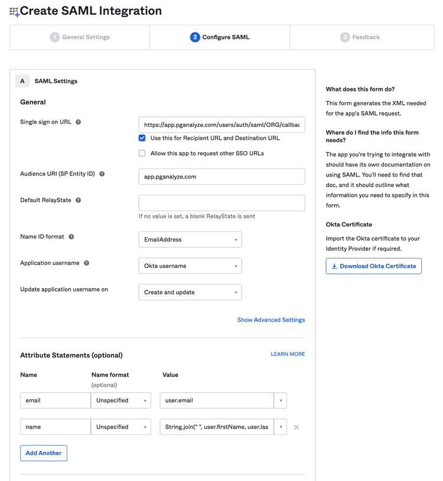
Task: Select the Configure SAML step tab
Action: click(220, 37)
